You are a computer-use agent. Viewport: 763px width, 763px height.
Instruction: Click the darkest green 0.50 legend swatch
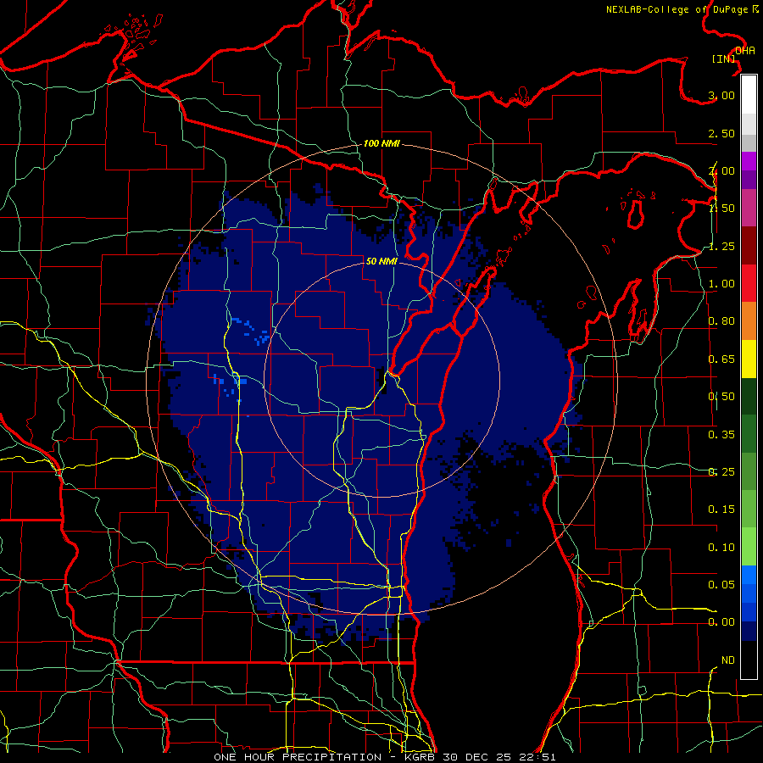pos(749,396)
